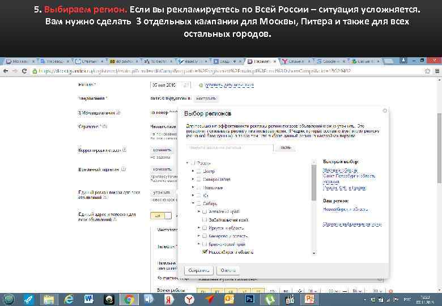442x306 pixels.
Task: Select quick choice Санкт-Петербург и область
Action: click(349, 176)
